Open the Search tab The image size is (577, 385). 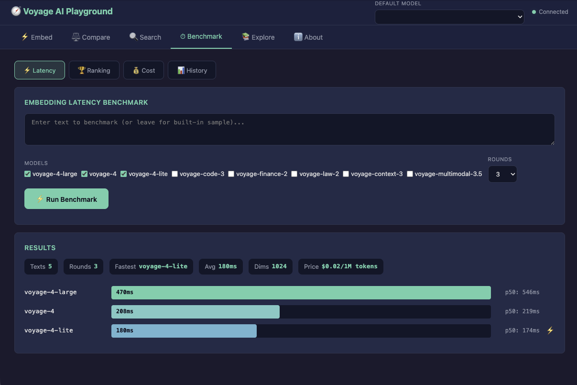click(145, 37)
